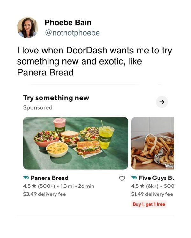Click the @notnotphoebe handle

tap(72, 33)
